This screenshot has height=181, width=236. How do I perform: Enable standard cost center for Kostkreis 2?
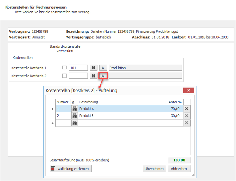pyautogui.click(x=64, y=76)
